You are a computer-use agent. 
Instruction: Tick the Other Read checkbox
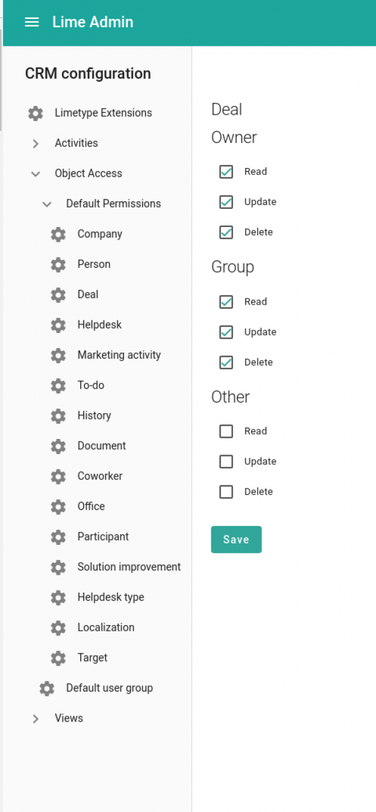(226, 431)
